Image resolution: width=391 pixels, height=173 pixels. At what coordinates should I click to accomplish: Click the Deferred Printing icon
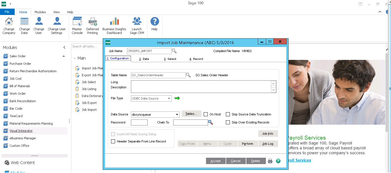tap(92, 26)
